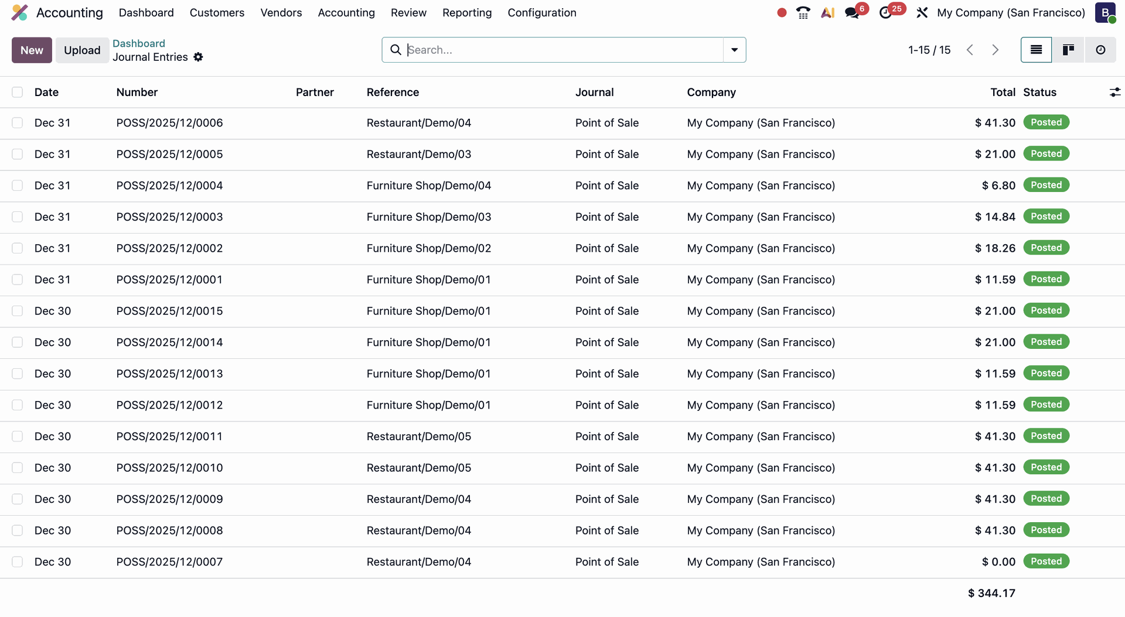Open the My Company (San Francisco) switcher
This screenshot has height=617, width=1125.
point(1011,13)
